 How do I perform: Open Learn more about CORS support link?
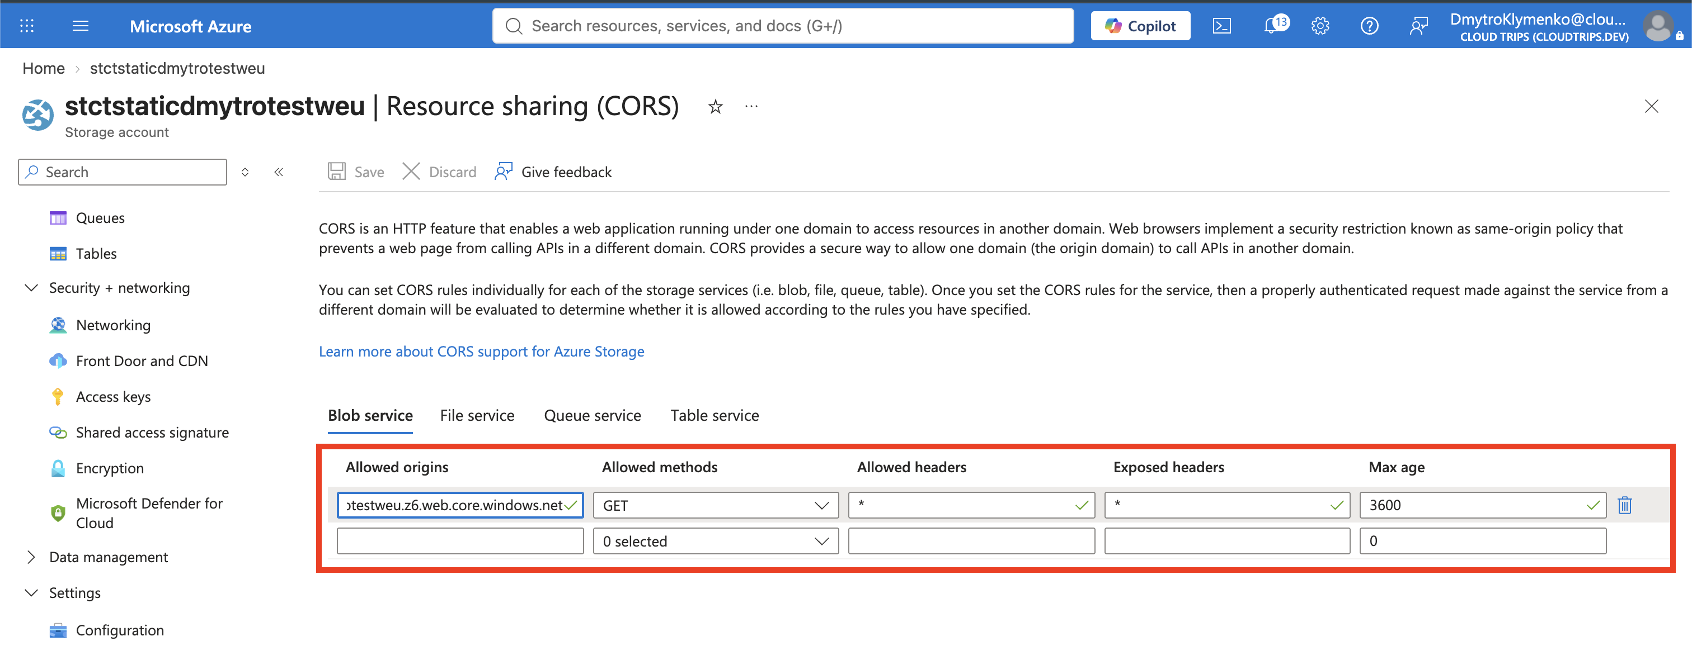pyautogui.click(x=481, y=351)
